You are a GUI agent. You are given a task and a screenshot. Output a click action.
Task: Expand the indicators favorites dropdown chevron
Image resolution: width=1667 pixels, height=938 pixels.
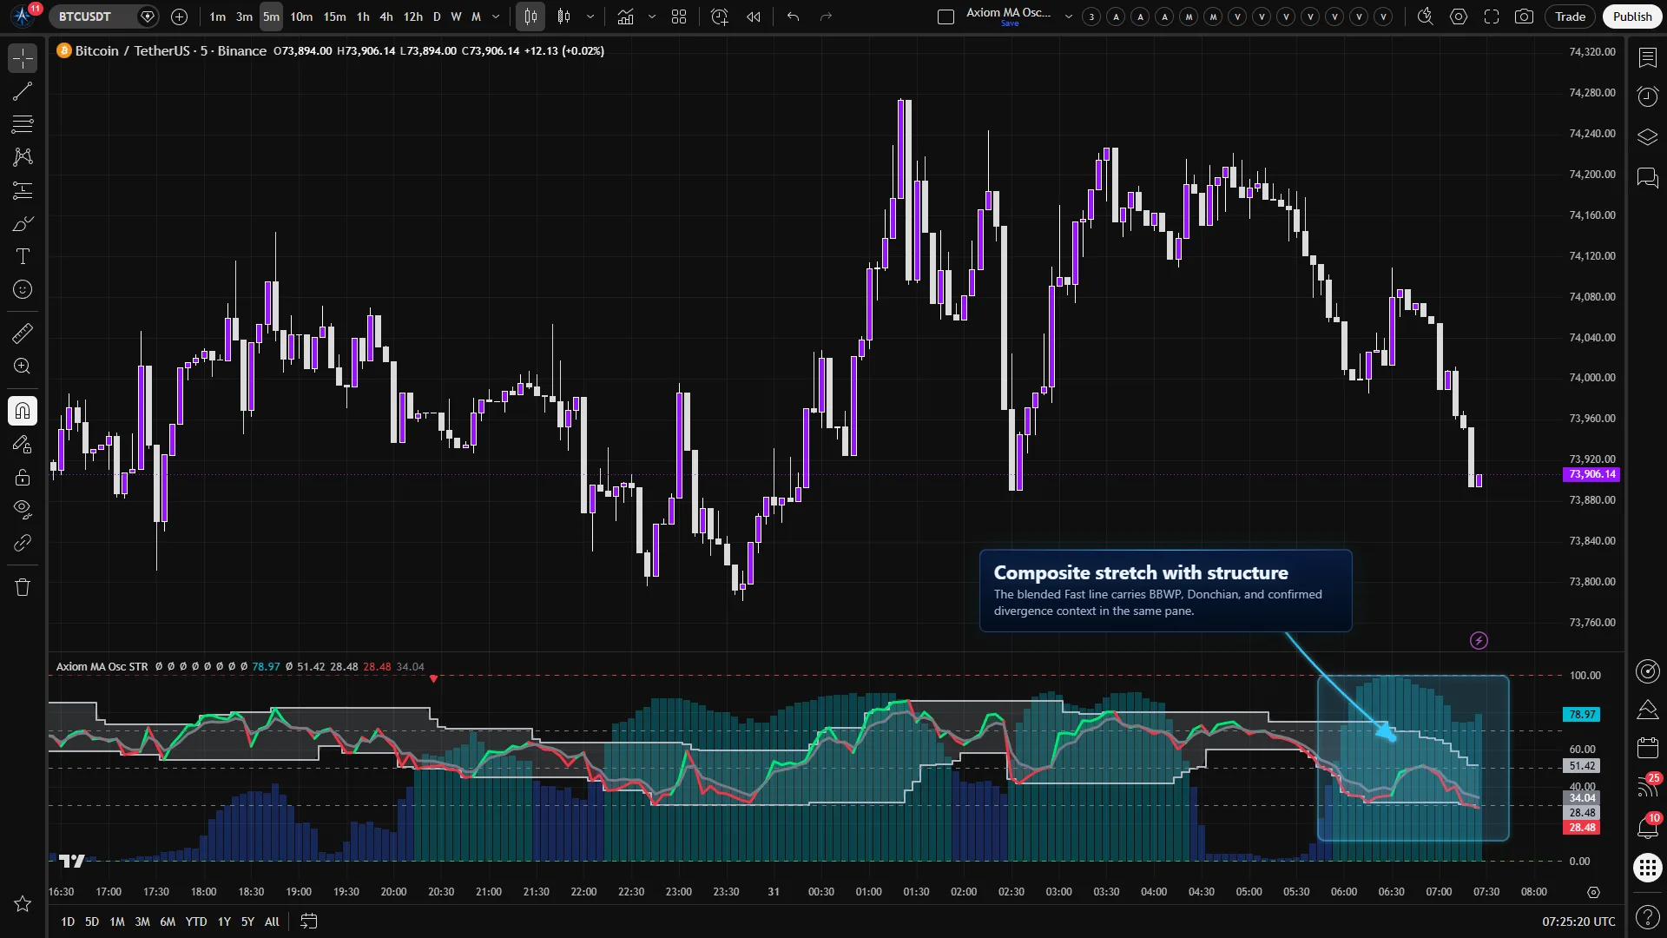[x=652, y=17]
